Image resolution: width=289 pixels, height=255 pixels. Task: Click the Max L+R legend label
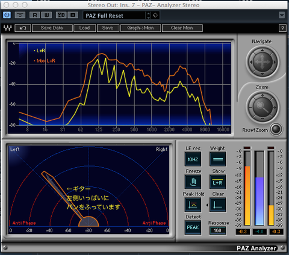[x=46, y=61]
